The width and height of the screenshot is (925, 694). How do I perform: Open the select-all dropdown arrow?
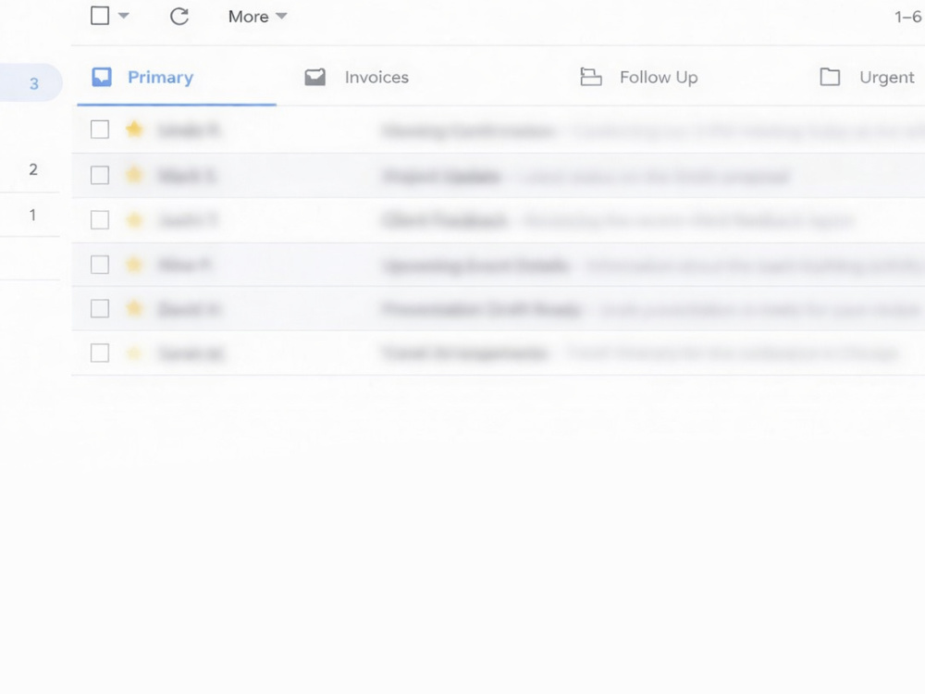point(123,16)
